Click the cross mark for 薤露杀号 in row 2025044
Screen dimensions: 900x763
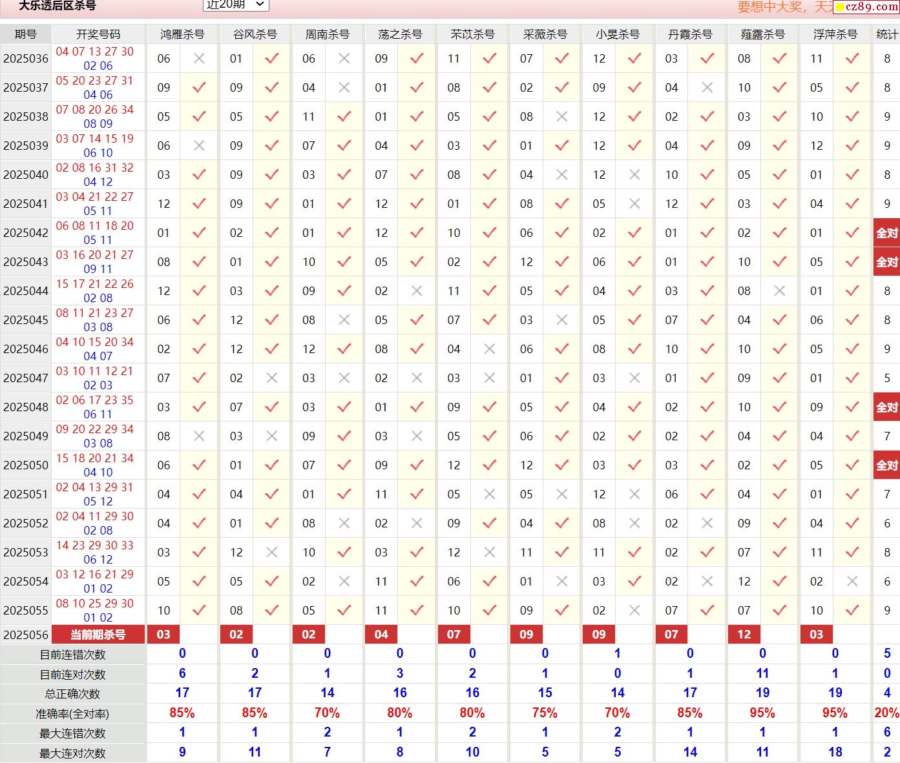pos(780,291)
